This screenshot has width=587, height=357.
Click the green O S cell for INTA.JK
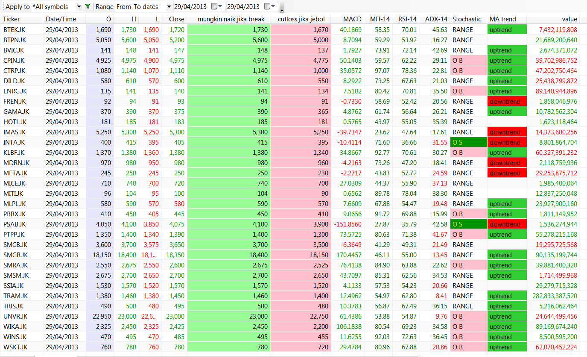[468, 142]
